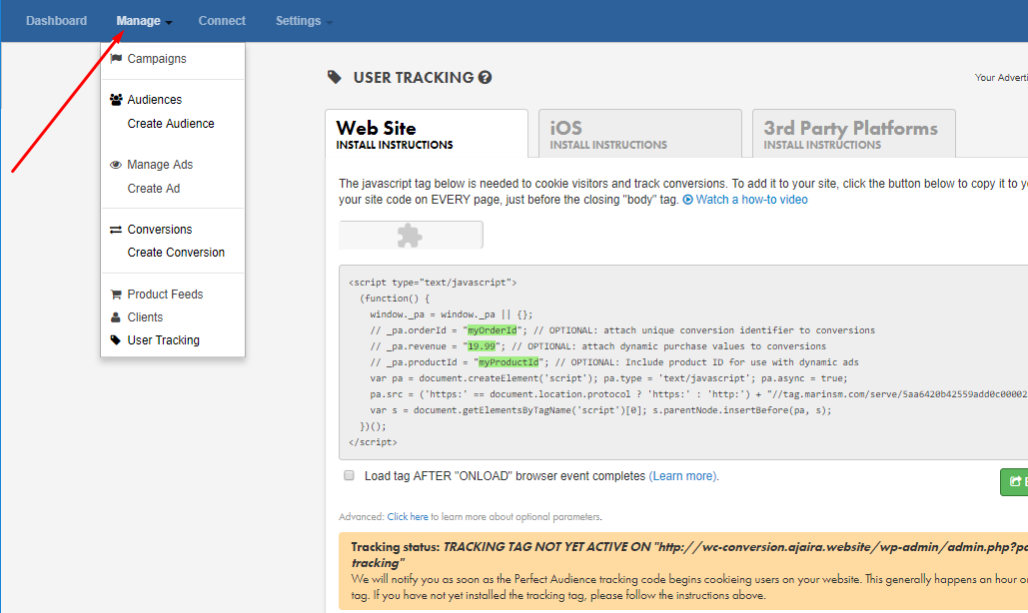Image resolution: width=1028 pixels, height=613 pixels.
Task: Click the tag icon beside User Tracking heading
Action: click(x=335, y=77)
